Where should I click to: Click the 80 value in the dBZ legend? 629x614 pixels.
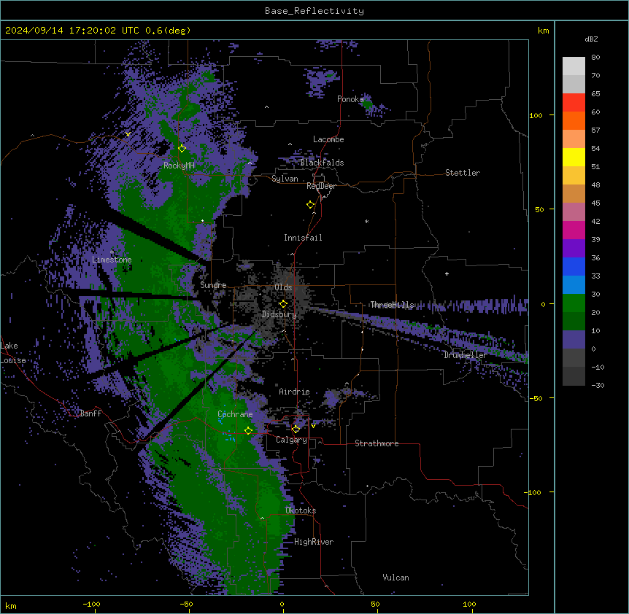pyautogui.click(x=595, y=58)
